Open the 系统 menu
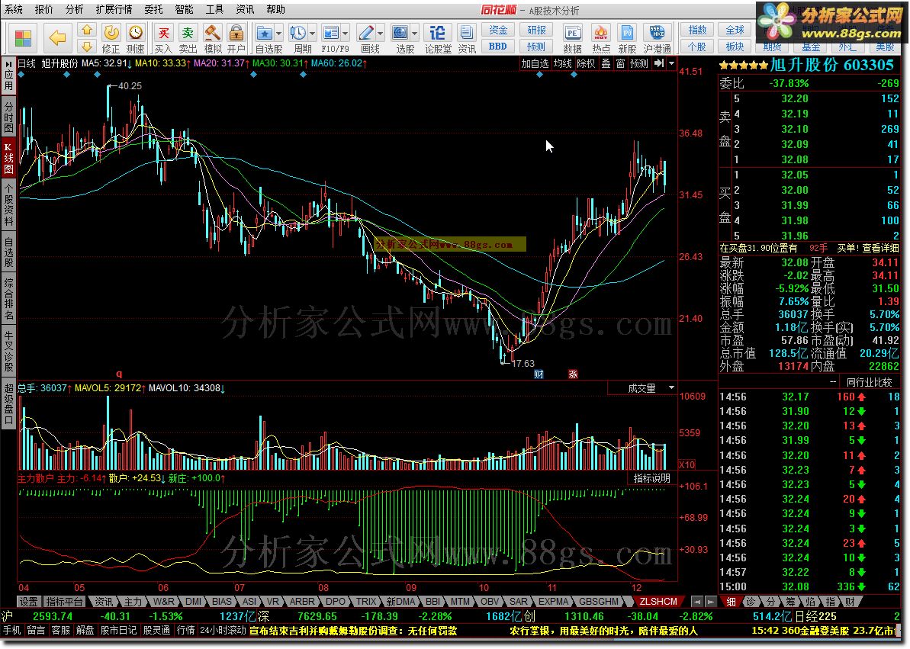 coord(14,9)
